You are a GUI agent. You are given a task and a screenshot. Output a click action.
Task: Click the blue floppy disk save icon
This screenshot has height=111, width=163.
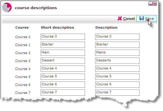(142, 18)
